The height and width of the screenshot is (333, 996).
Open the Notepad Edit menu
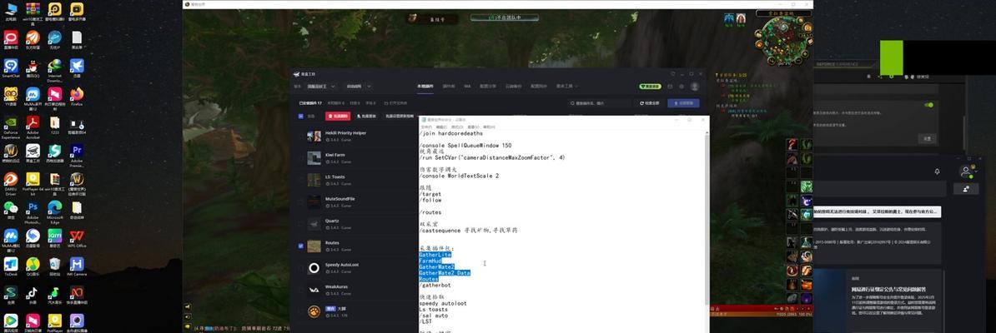pos(440,127)
